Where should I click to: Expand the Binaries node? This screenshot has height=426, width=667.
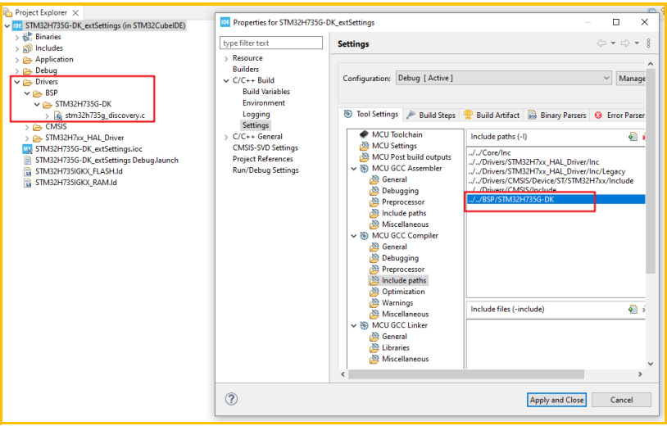(x=17, y=37)
